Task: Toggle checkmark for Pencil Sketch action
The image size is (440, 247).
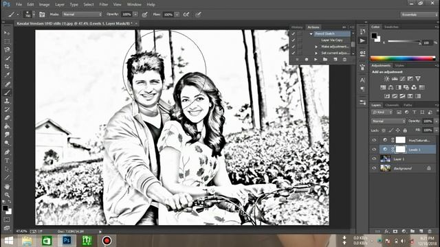Action: click(294, 34)
